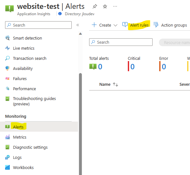Click the Resource name filter pill
The height and width of the screenshot is (175, 190).
point(174,42)
